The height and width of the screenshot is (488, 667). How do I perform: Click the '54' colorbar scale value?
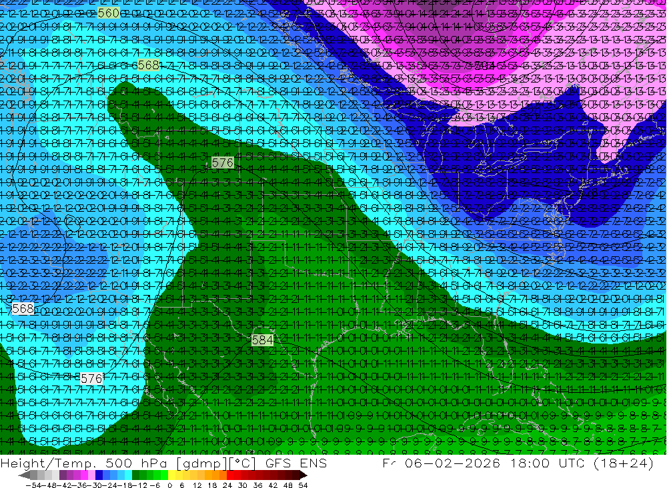[x=303, y=485]
